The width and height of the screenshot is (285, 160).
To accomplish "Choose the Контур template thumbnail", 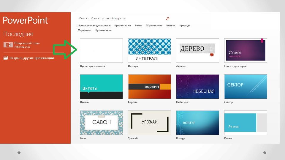I will (198, 123).
